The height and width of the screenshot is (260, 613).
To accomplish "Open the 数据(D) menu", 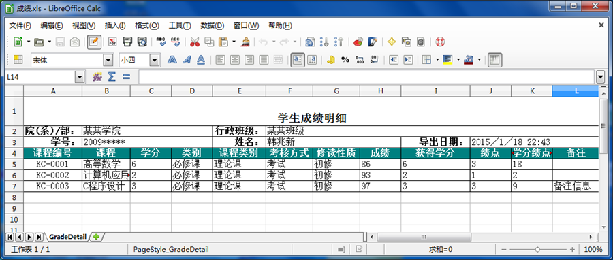I will tap(213, 26).
